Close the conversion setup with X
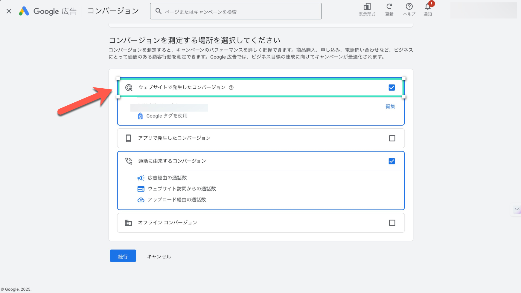 [9, 11]
